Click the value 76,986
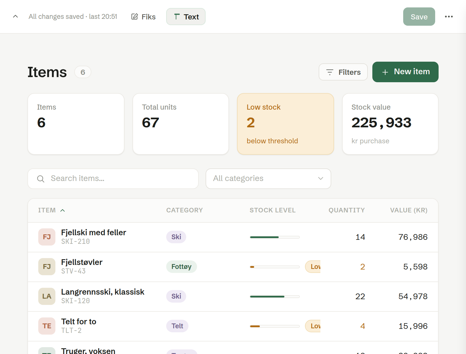The height and width of the screenshot is (354, 466). point(413,237)
